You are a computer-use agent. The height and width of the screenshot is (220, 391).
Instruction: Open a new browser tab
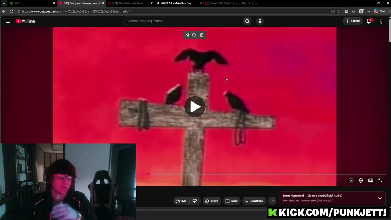tap(257, 3)
